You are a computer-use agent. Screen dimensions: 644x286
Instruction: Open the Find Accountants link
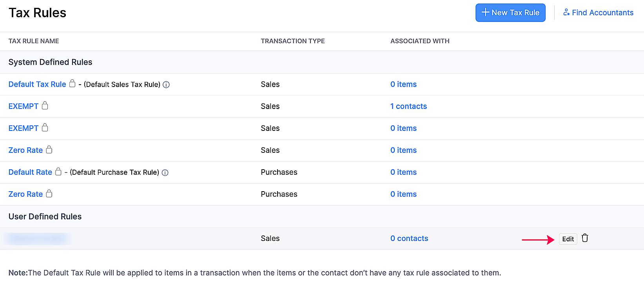(602, 13)
